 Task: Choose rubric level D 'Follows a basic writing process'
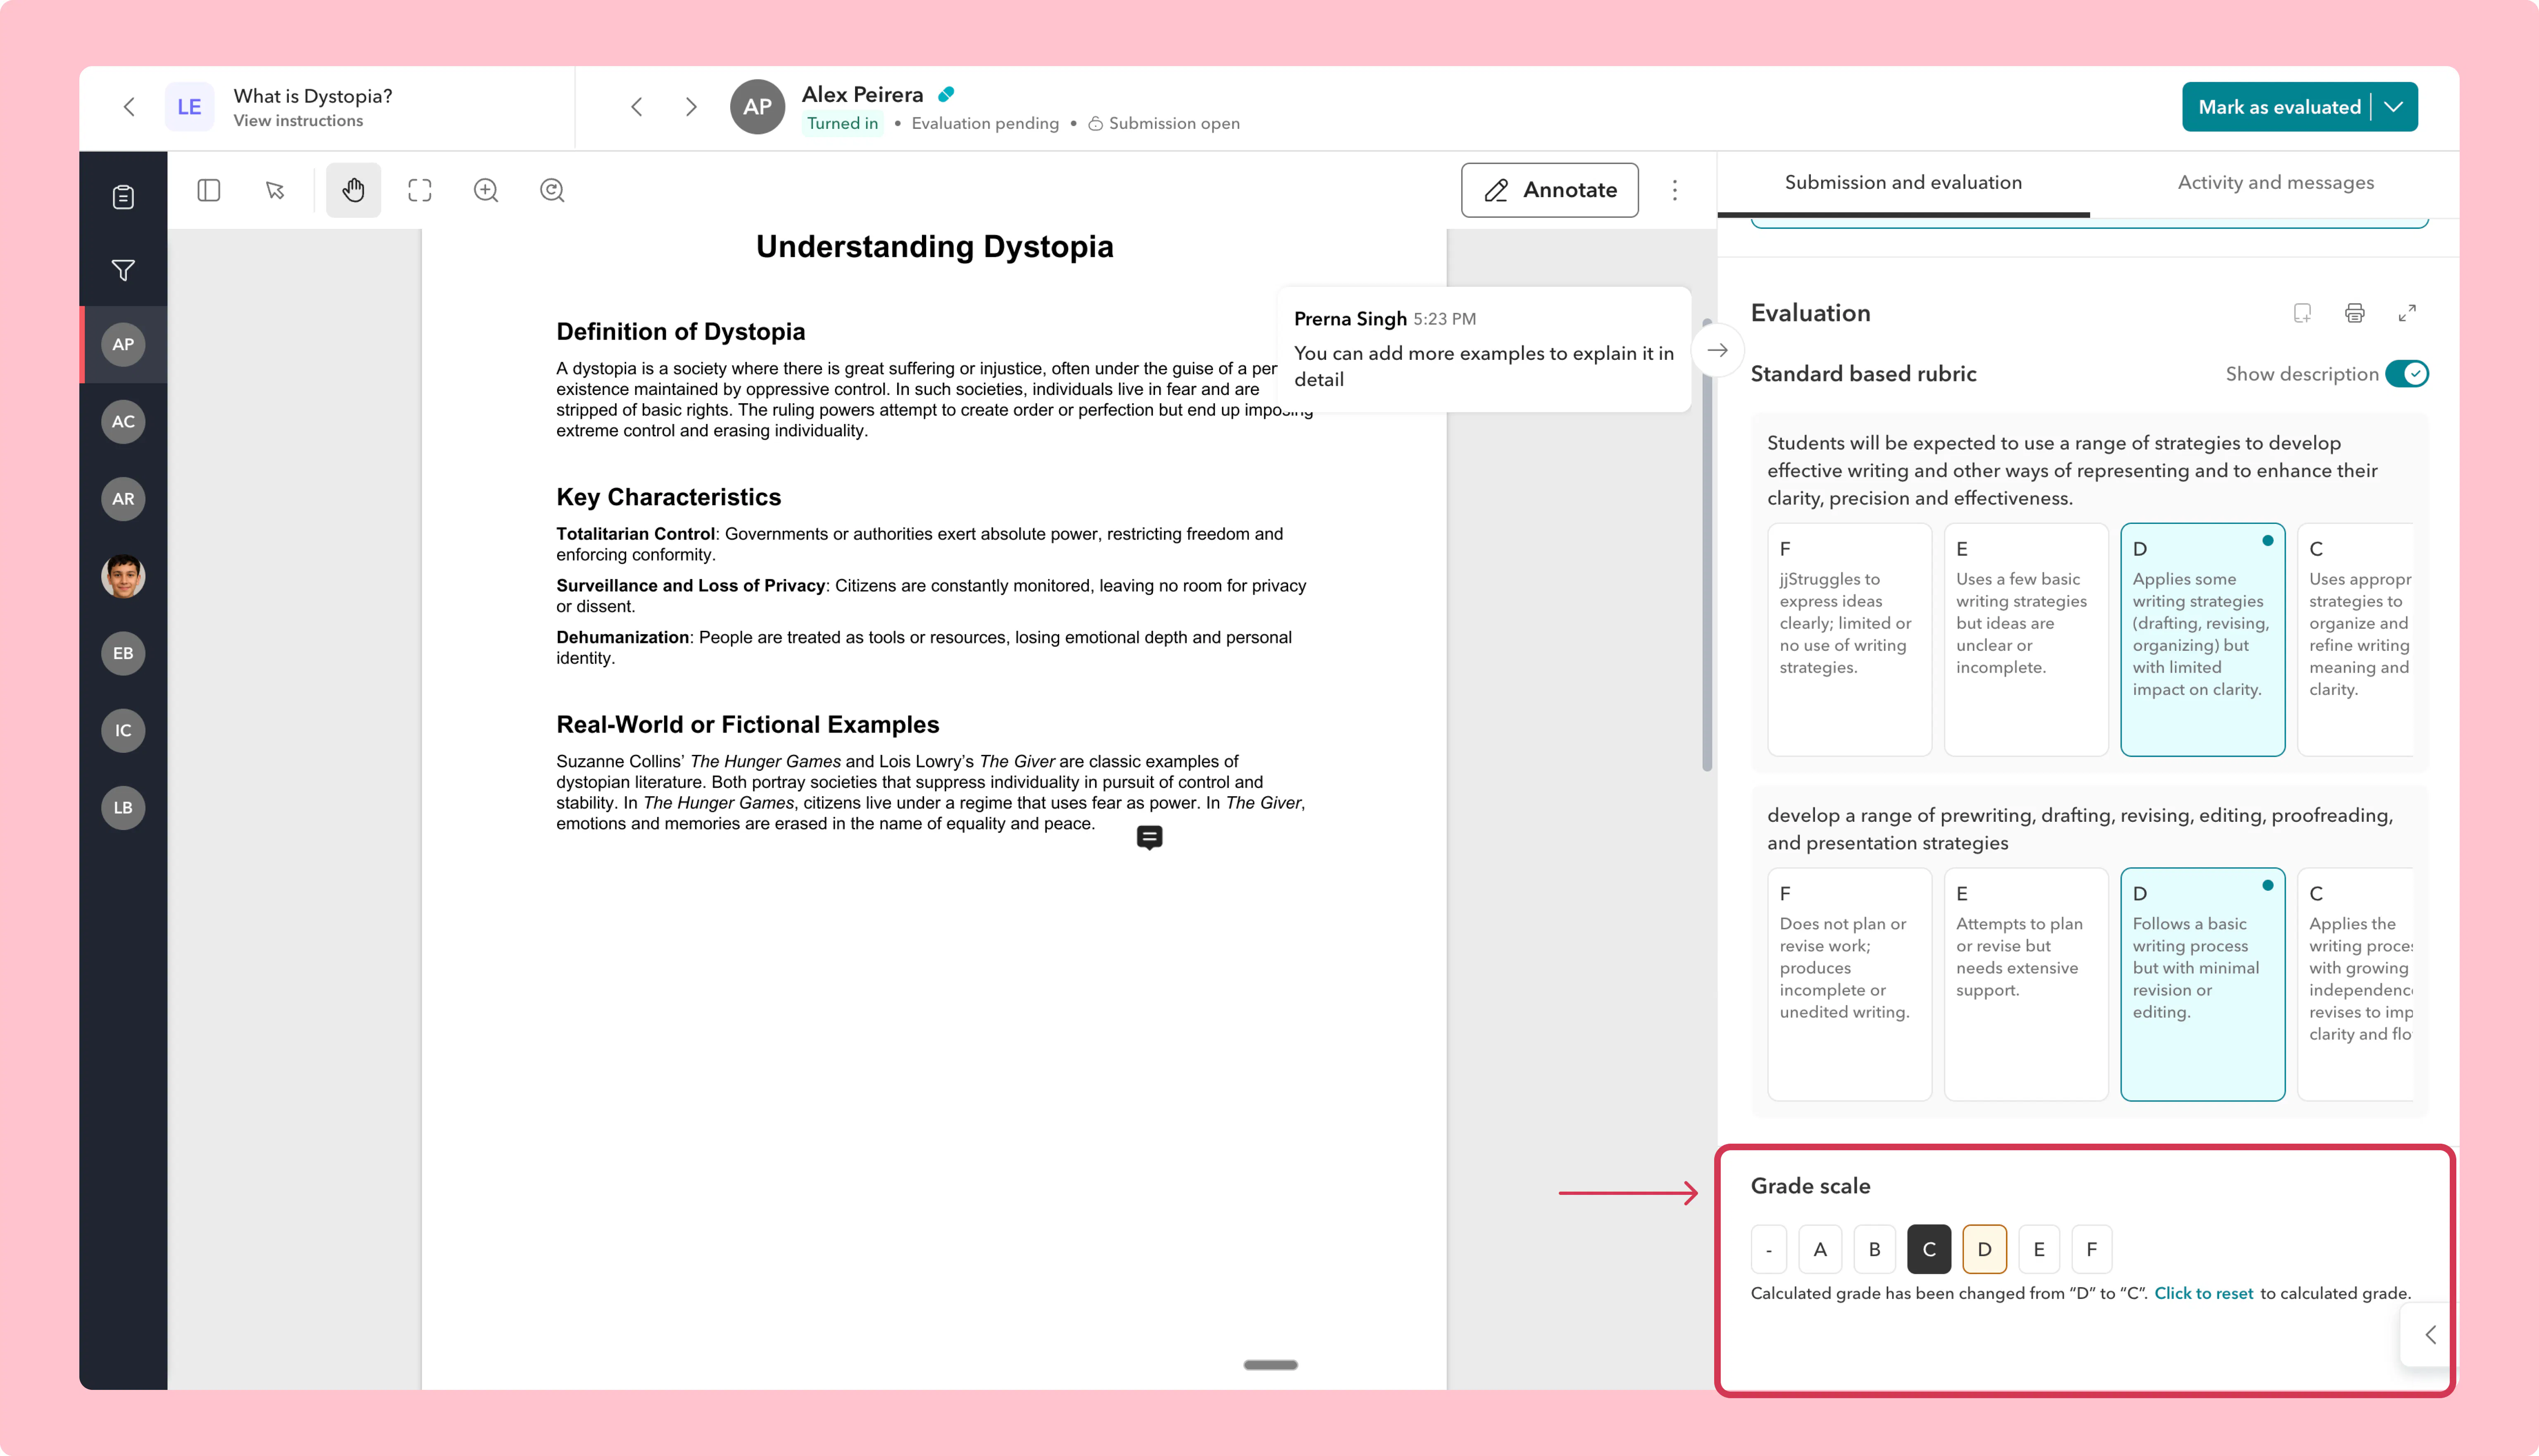pos(2203,984)
